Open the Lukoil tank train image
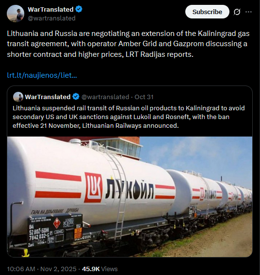The height and width of the screenshot is (275, 260). (130, 197)
